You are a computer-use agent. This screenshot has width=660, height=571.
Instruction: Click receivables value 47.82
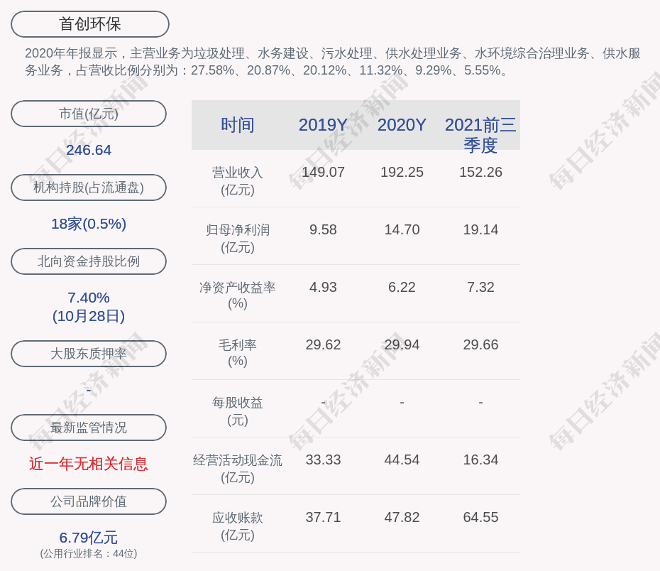click(x=402, y=517)
